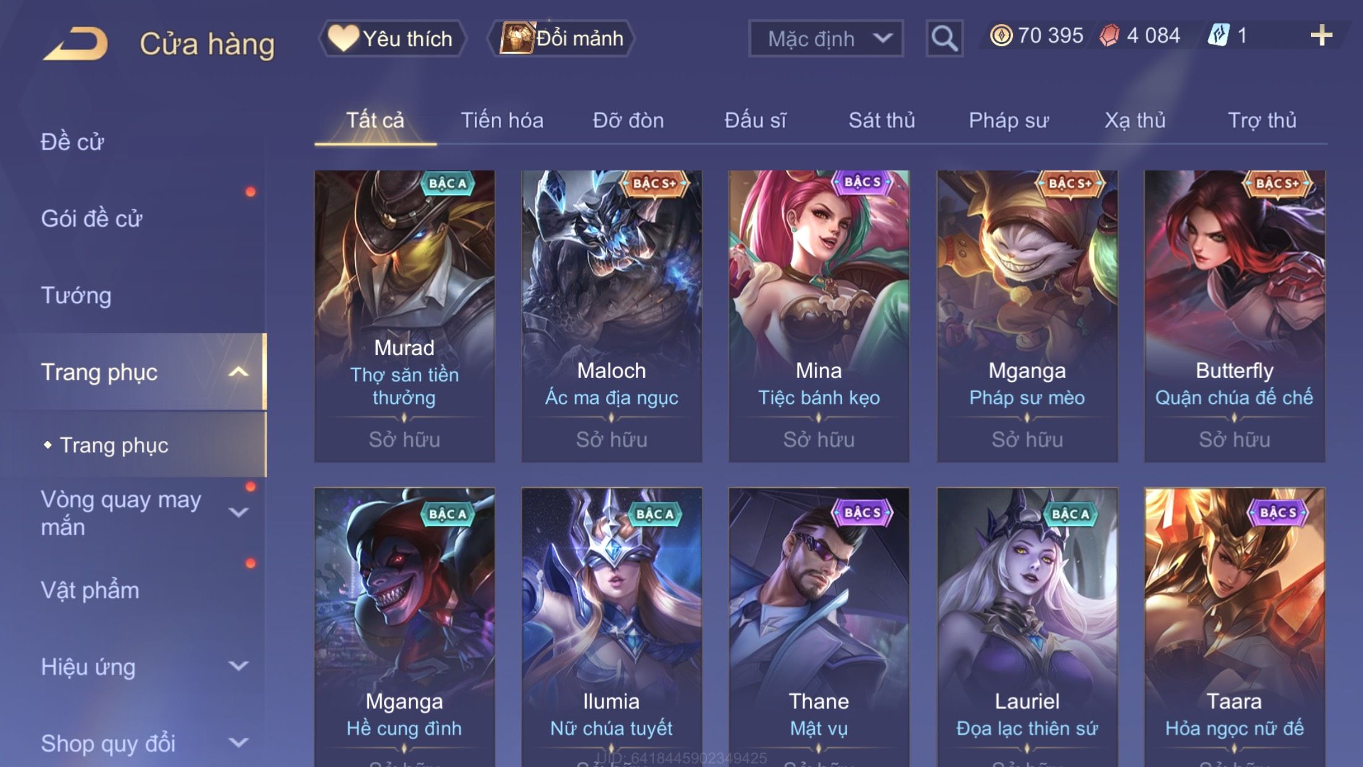Open Tướng in the sidebar

tap(76, 295)
